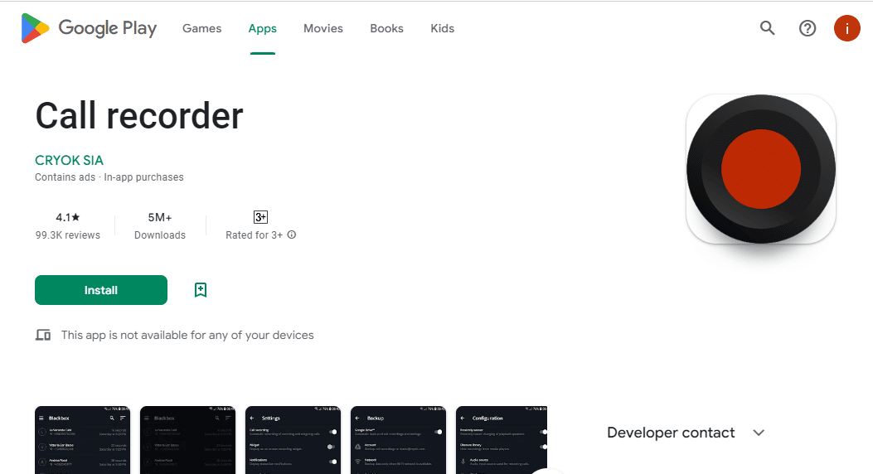Open the Backup screenshot thumbnail
The width and height of the screenshot is (873, 474).
398,439
